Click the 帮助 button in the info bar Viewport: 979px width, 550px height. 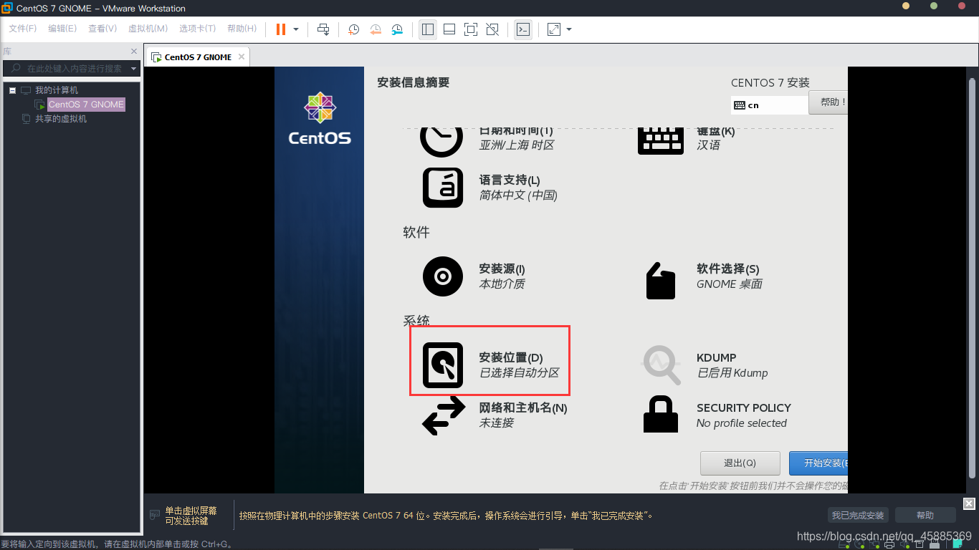point(925,515)
